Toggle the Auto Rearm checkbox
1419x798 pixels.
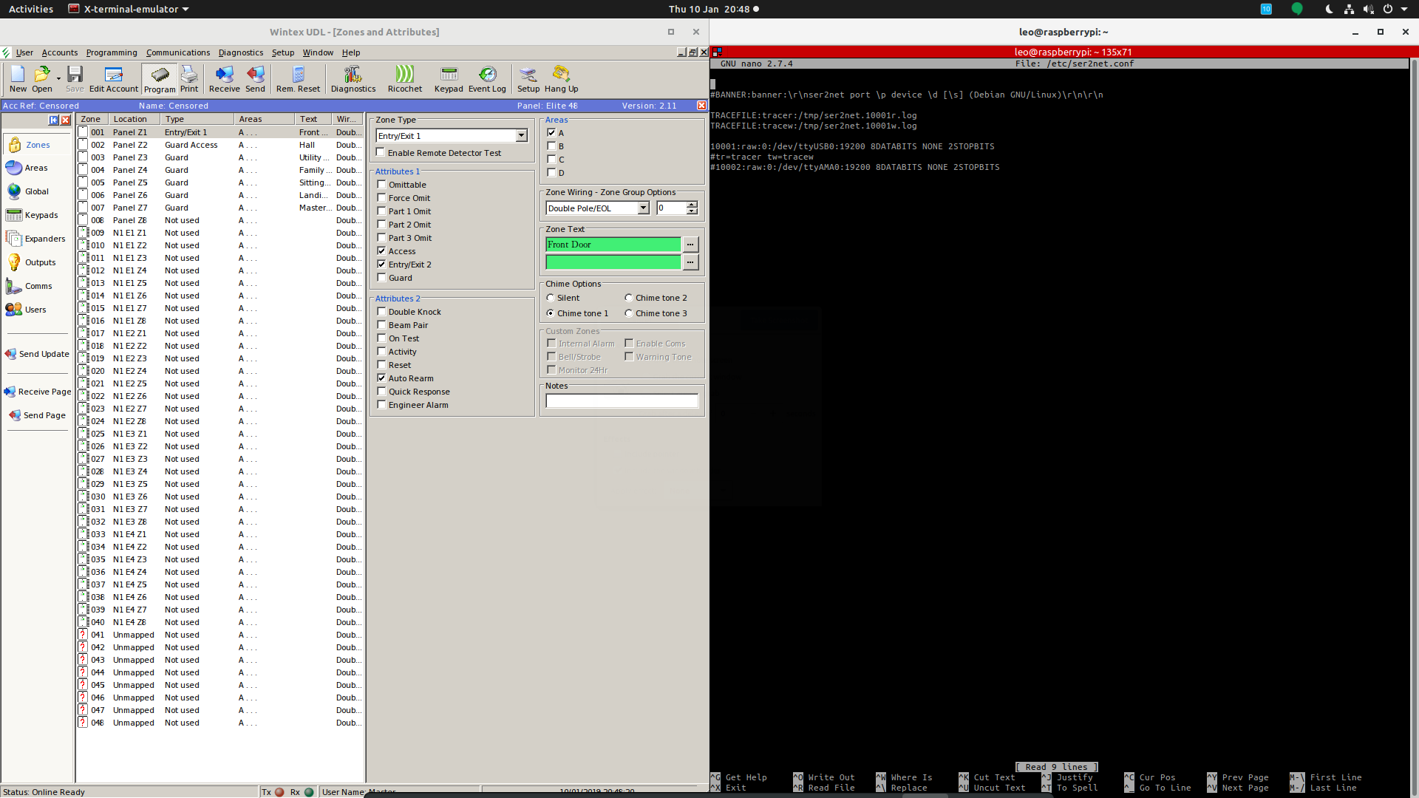[x=381, y=377]
